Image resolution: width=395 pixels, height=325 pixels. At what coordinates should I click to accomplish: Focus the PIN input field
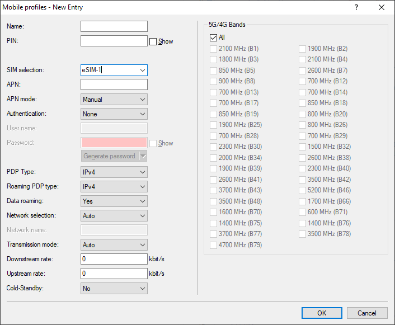click(114, 41)
